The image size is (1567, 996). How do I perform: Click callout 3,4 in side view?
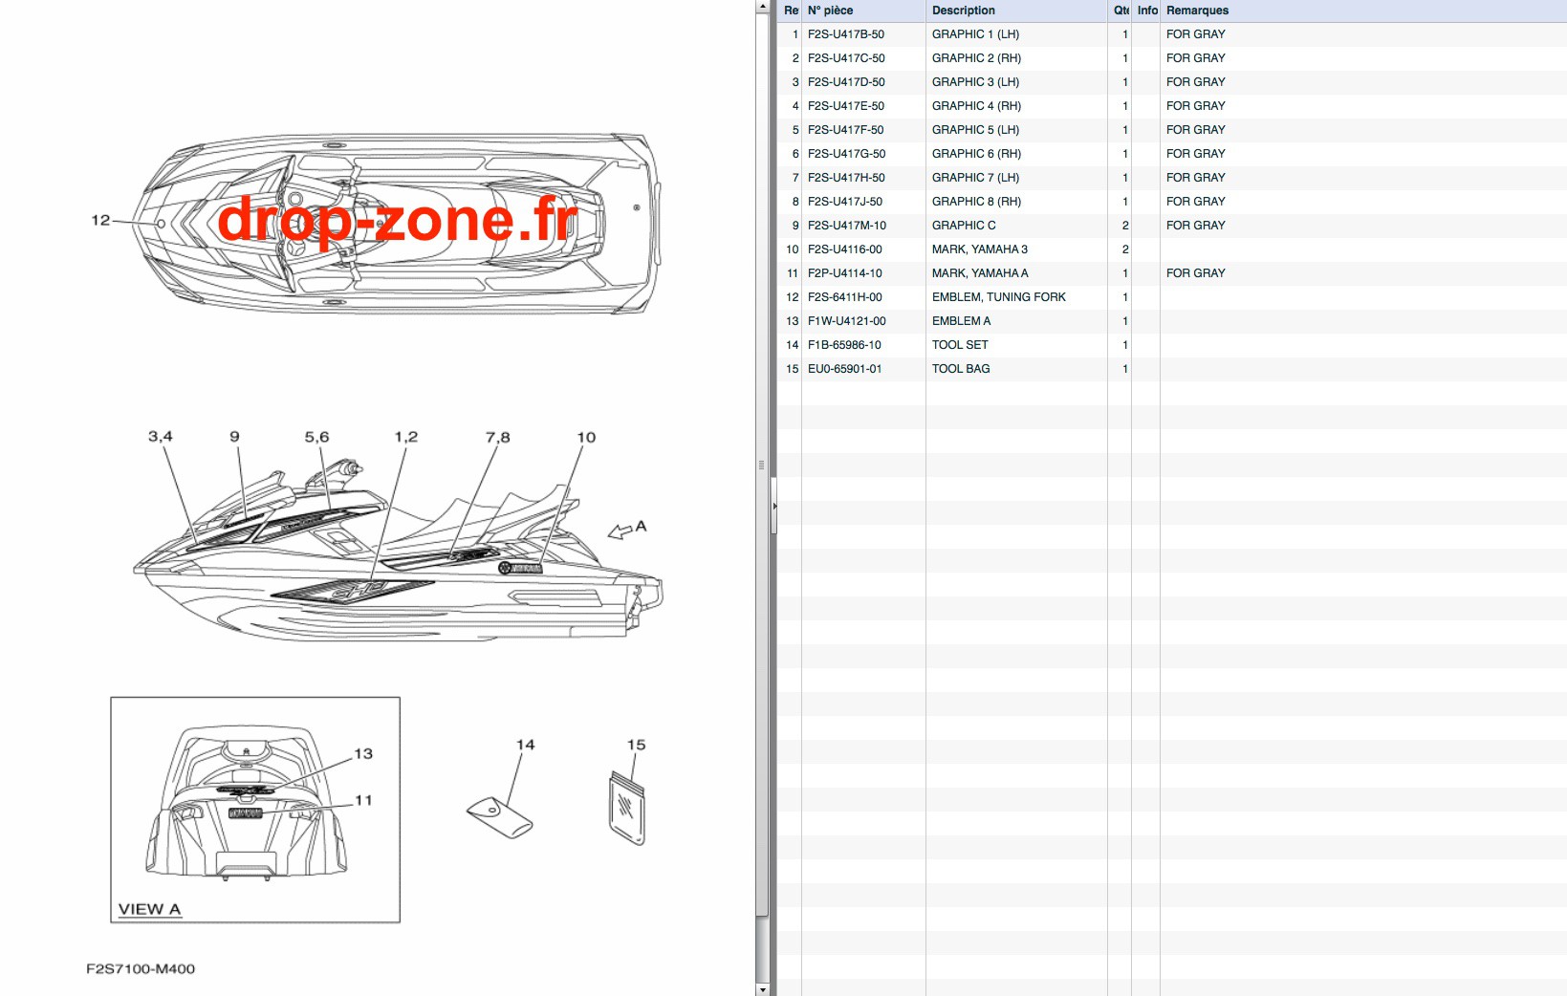[x=161, y=437]
